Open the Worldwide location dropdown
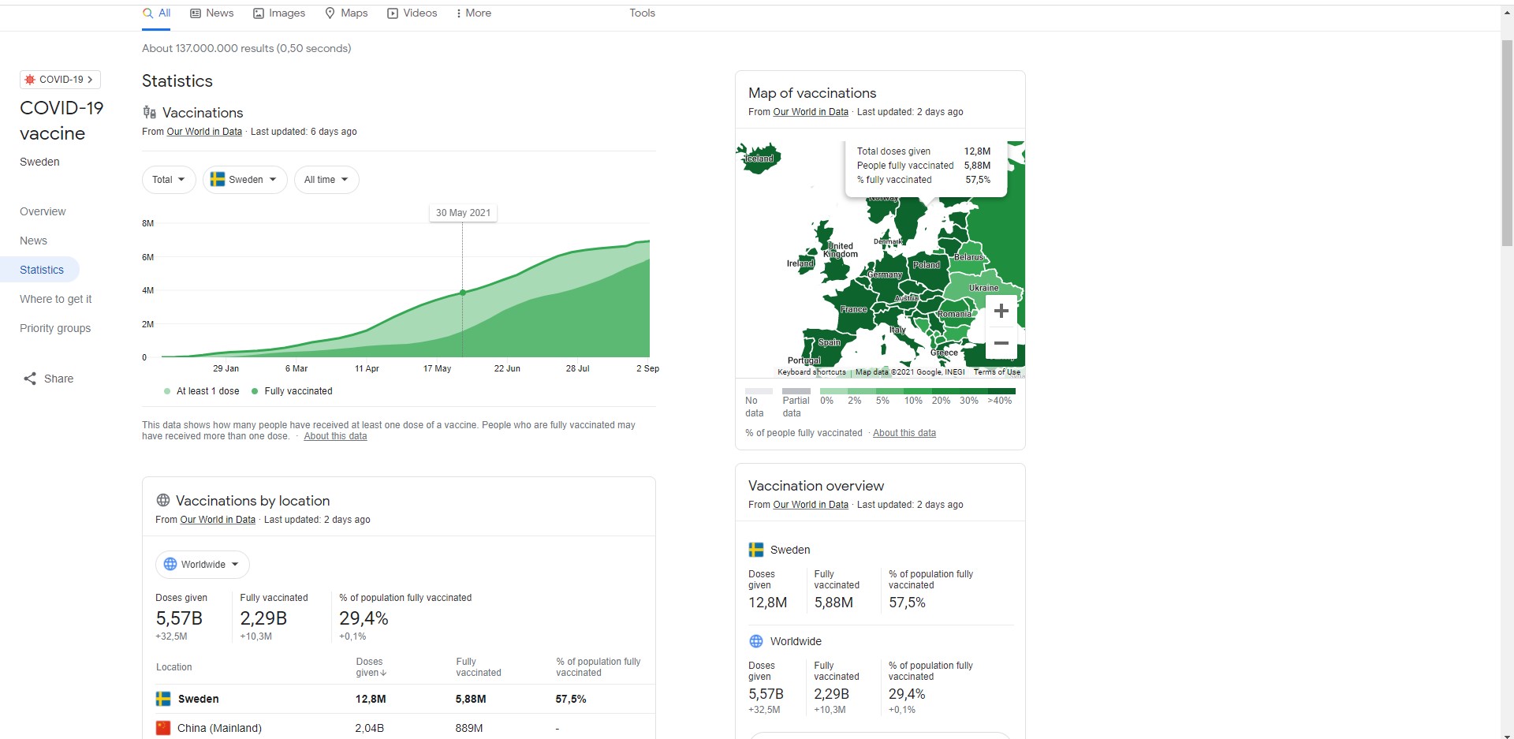Viewport: 1514px width, 739px height. 203,565
